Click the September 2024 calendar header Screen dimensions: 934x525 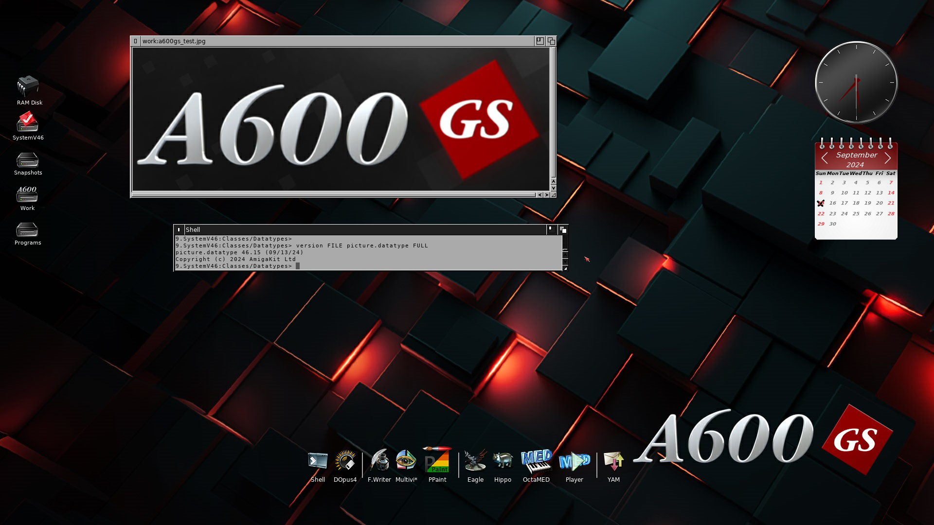856,159
